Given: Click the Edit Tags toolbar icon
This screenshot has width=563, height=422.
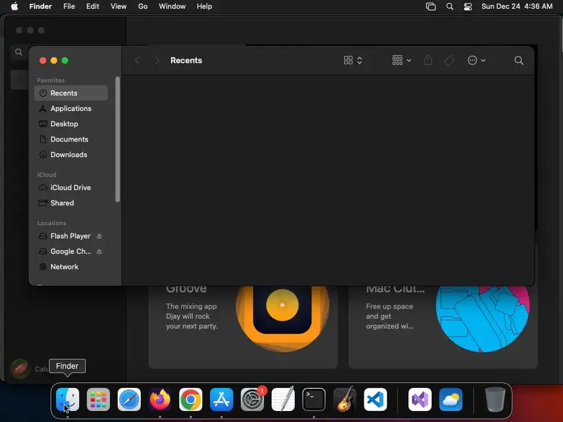Looking at the screenshot, I should pos(449,60).
